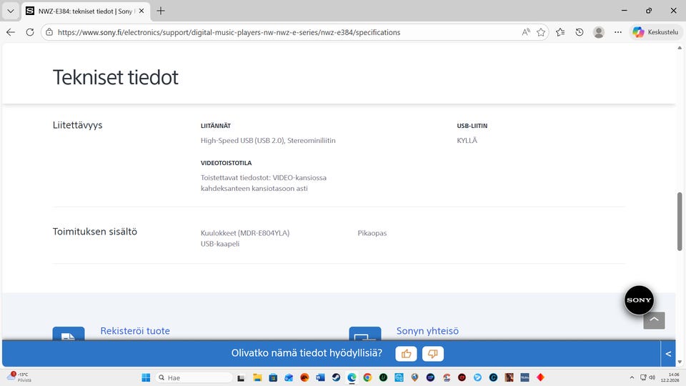Screen dimensions: 686x386
Task: Click thumbs up for helpful feedback
Action: click(x=406, y=354)
